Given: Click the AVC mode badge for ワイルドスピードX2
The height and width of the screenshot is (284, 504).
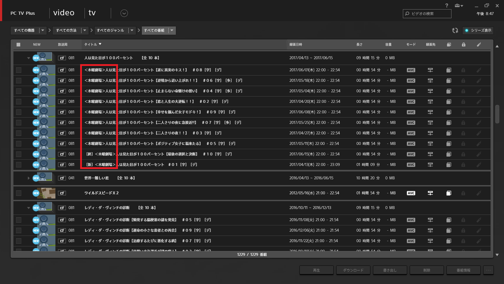Looking at the screenshot, I should pyautogui.click(x=411, y=193).
